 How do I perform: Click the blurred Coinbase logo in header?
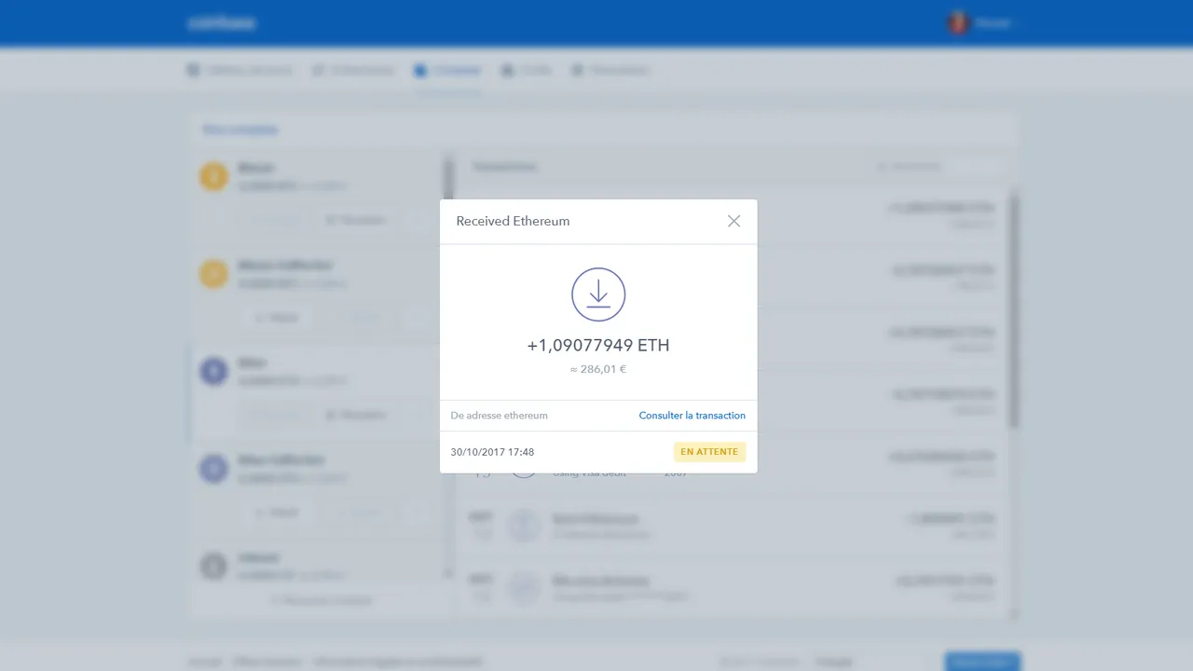point(222,23)
